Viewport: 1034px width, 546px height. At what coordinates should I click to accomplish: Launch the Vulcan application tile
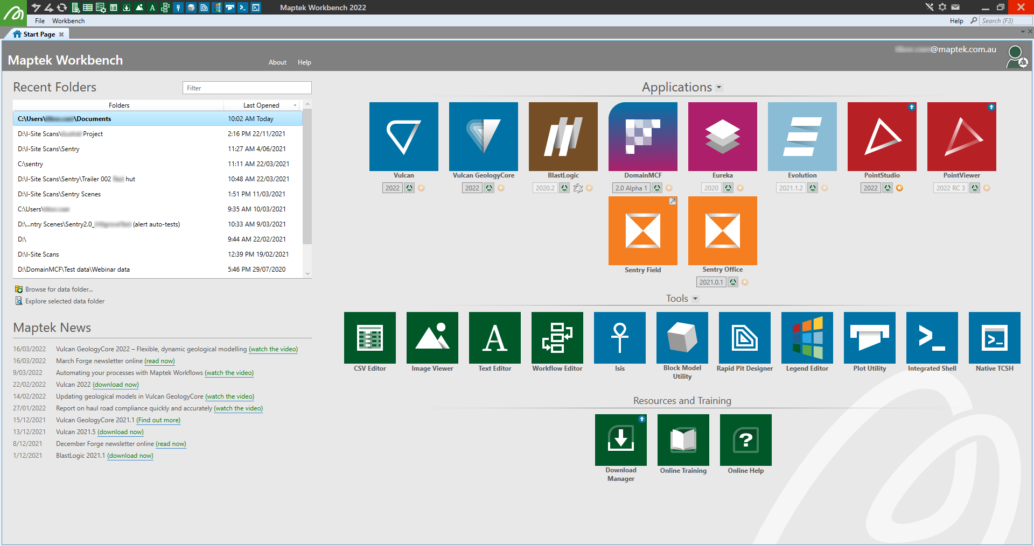(x=403, y=137)
